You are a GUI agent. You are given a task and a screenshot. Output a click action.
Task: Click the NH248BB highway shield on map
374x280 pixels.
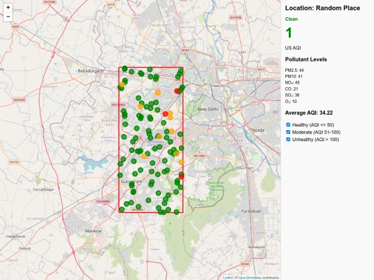click(x=103, y=201)
